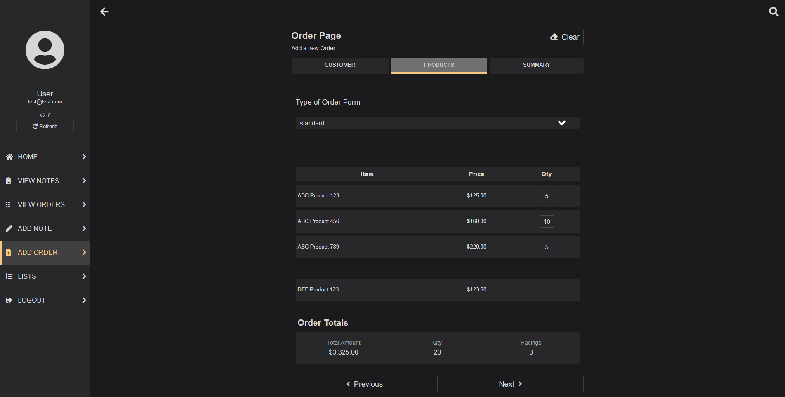Click the $123.50 price
The width and height of the screenshot is (785, 397).
(476, 289)
